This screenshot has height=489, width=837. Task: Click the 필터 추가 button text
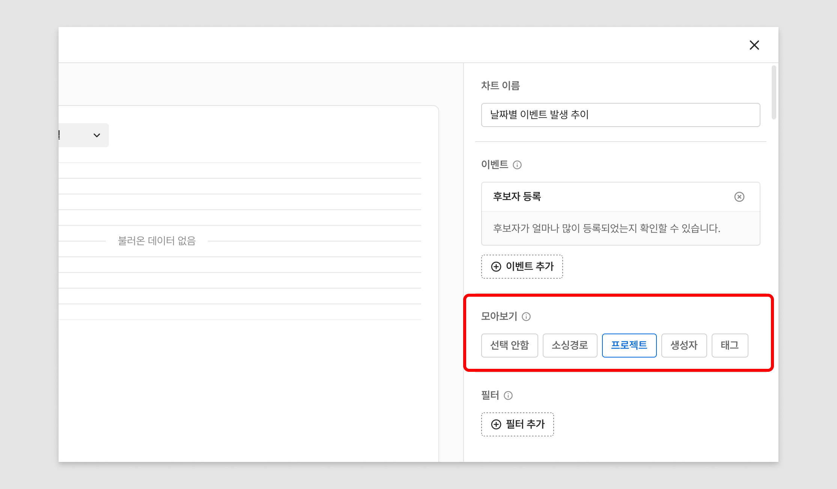[525, 424]
